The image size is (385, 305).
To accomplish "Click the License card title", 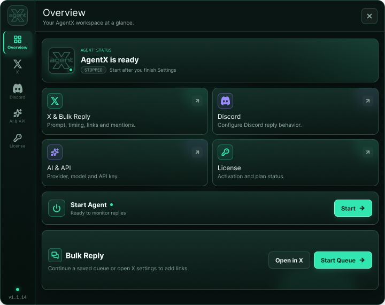I will point(229,168).
